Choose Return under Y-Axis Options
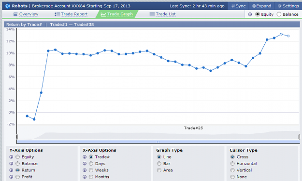Screen dimensions: 302x181 (x=18, y=170)
